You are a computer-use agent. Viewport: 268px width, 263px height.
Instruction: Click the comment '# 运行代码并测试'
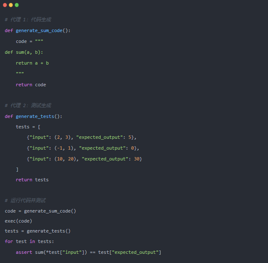coord(25,200)
